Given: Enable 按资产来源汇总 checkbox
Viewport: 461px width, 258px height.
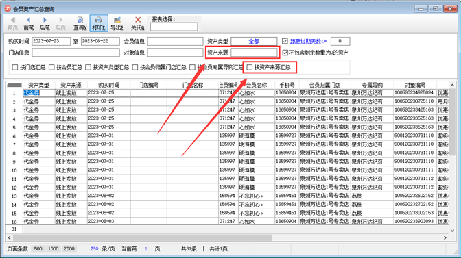Looking at the screenshot, I should pyautogui.click(x=250, y=68).
